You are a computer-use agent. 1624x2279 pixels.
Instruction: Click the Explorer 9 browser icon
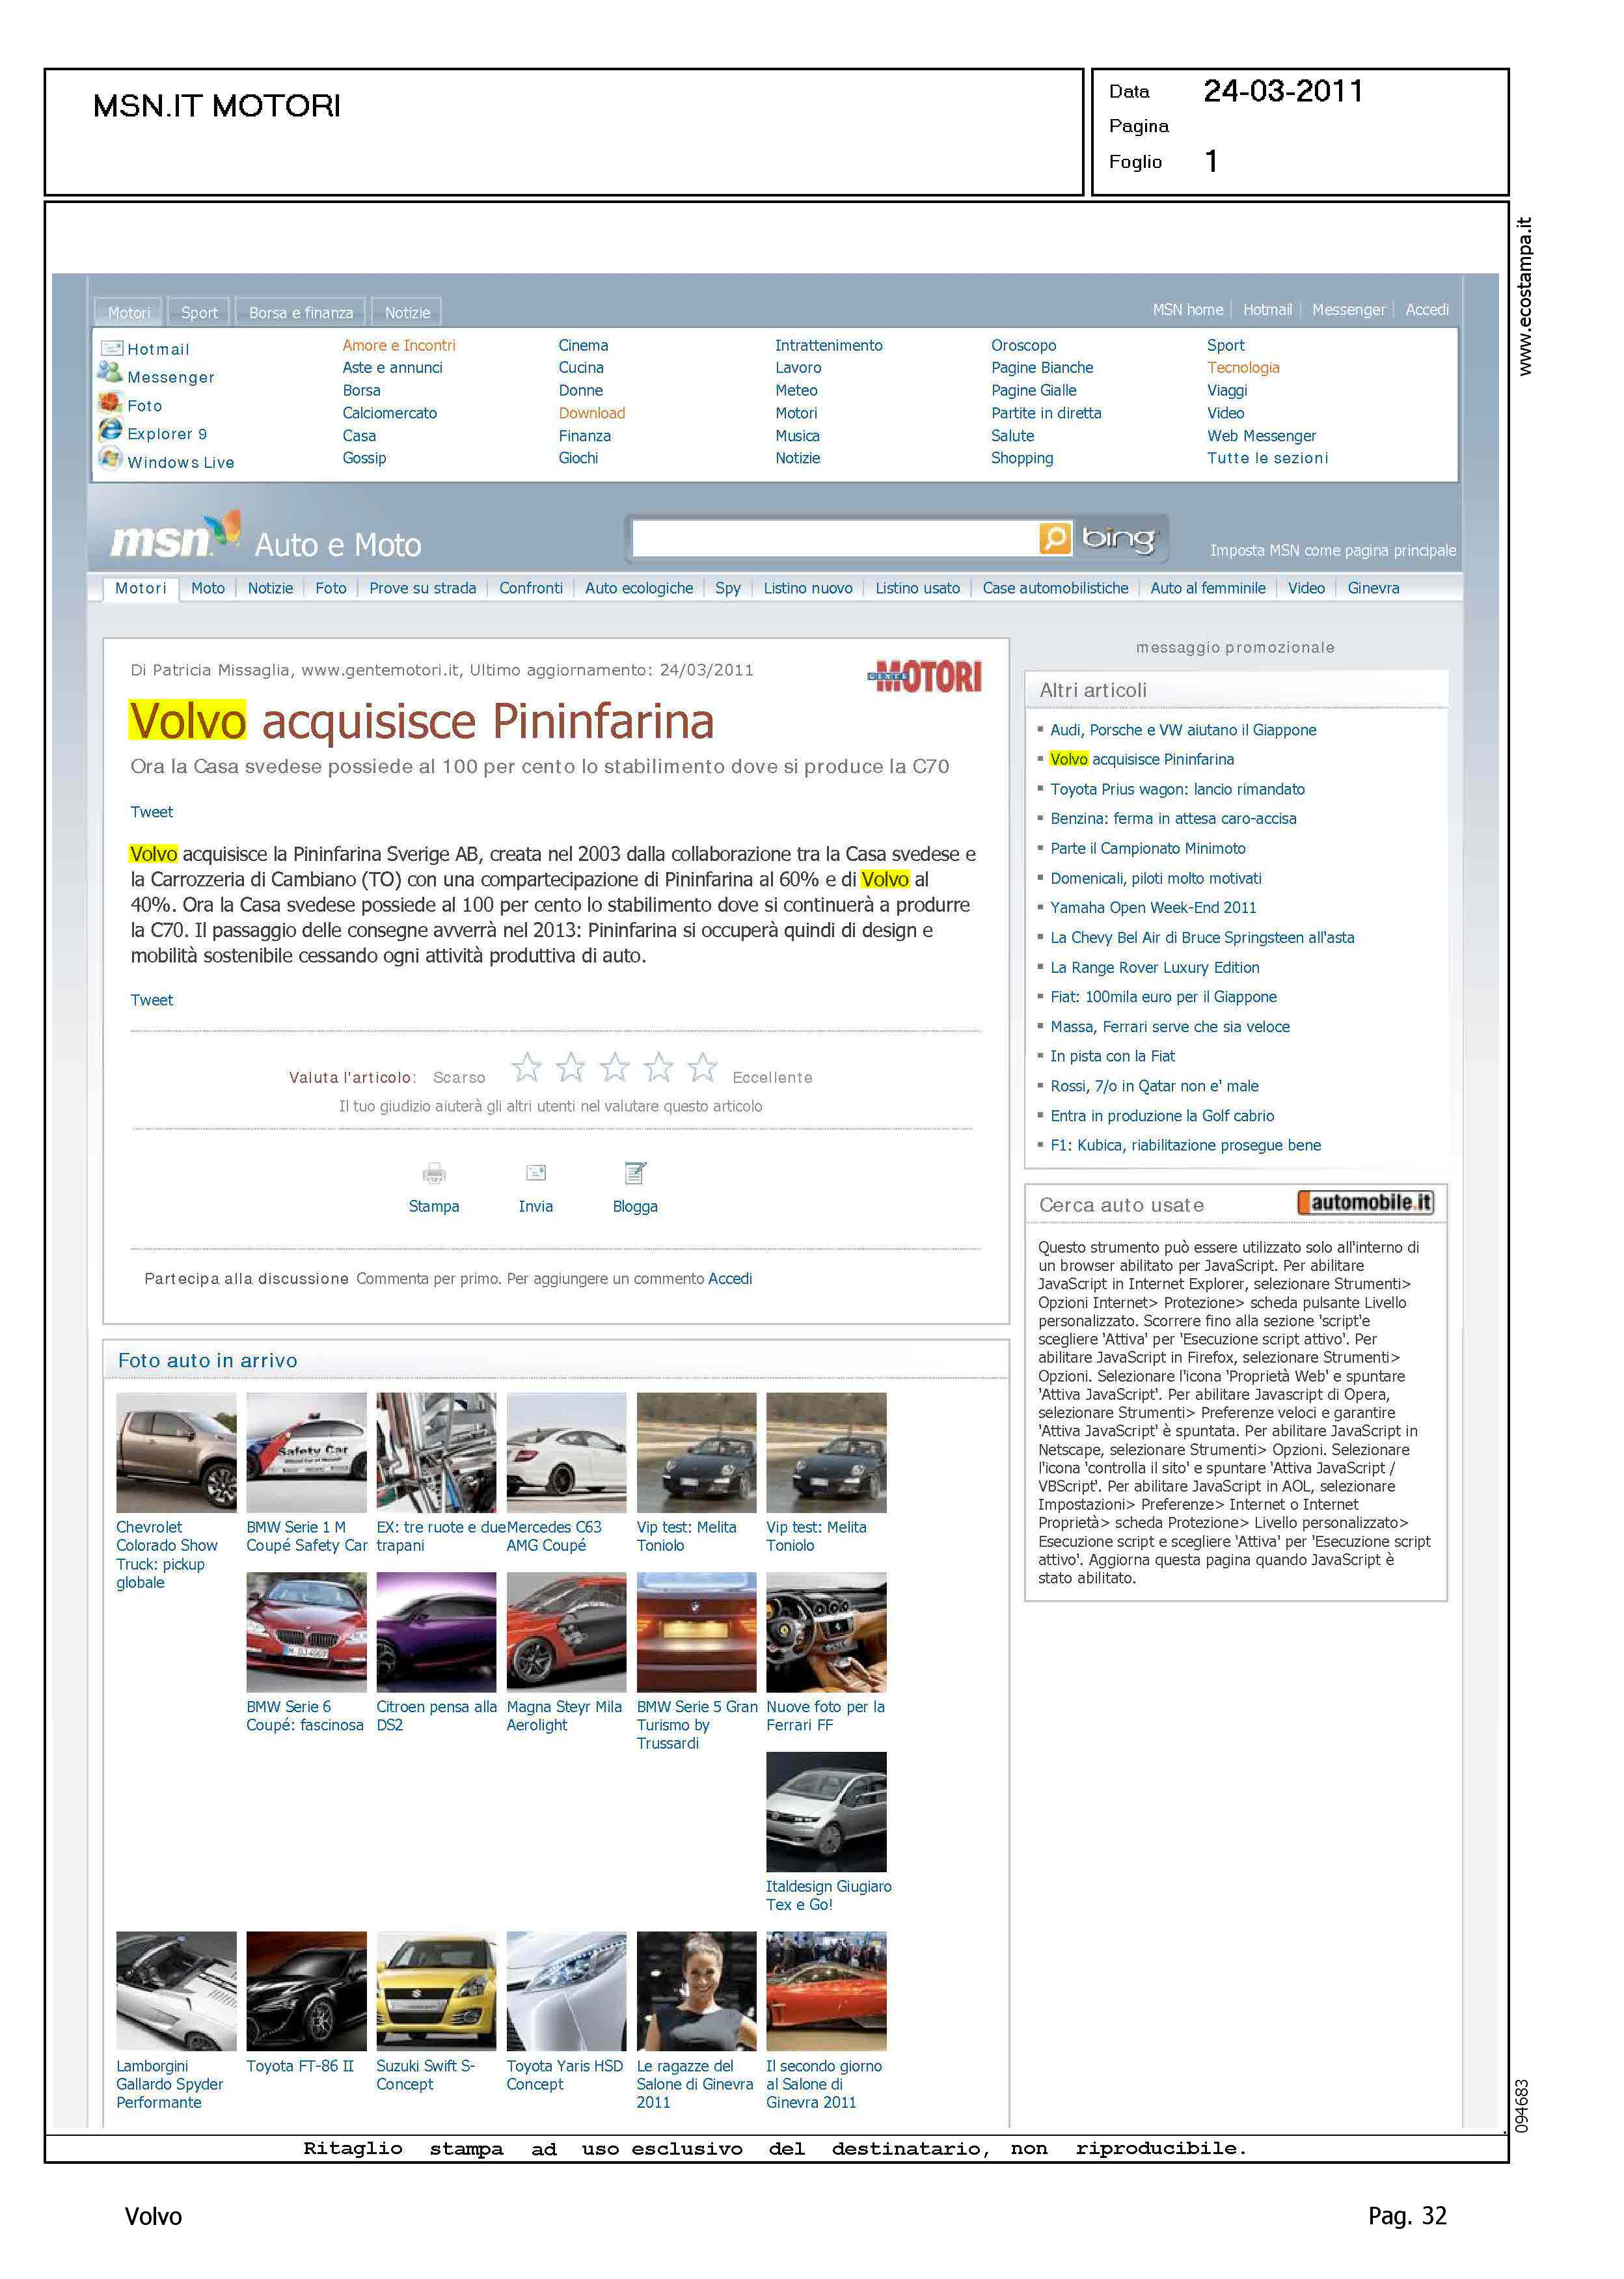[110, 430]
